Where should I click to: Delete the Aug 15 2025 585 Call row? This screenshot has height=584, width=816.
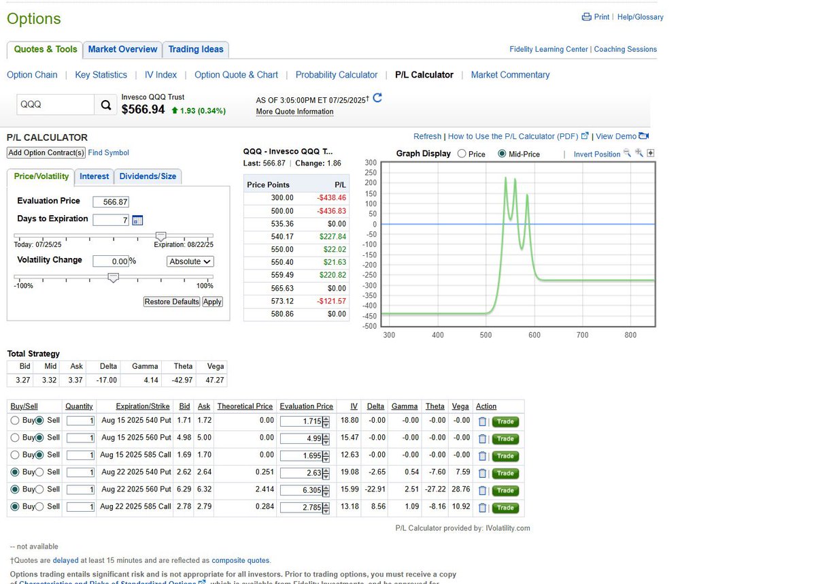pos(482,455)
